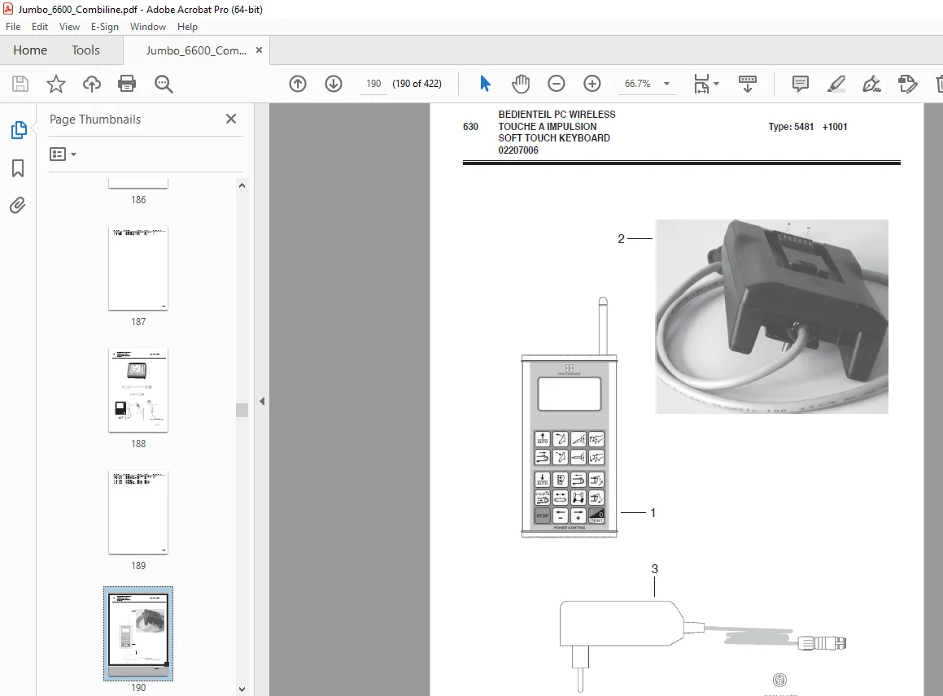
Task: Click the thumbnails scroll up arrow
Action: (242, 185)
